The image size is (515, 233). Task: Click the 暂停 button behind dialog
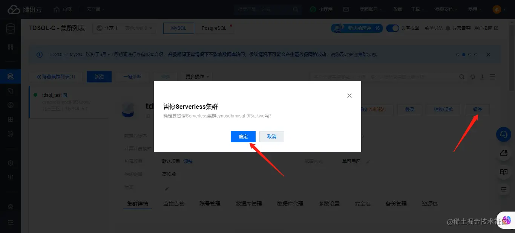(x=477, y=110)
